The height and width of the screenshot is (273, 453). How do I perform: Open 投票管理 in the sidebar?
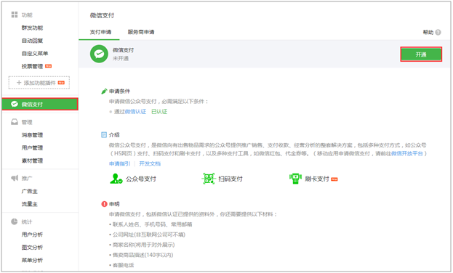pos(32,66)
